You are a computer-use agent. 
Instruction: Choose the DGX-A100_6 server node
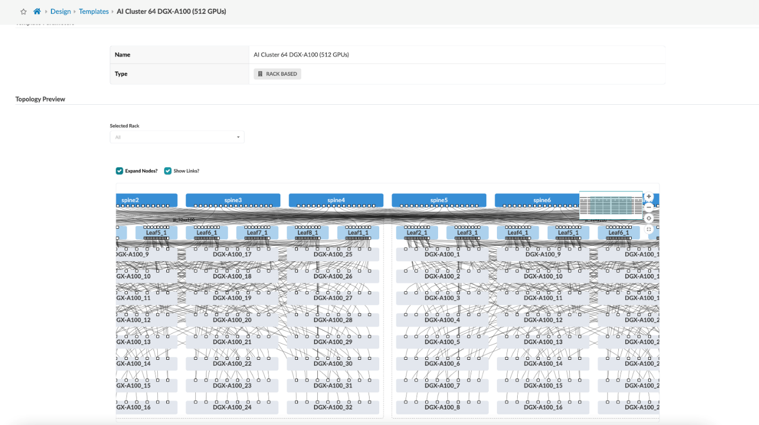click(442, 364)
